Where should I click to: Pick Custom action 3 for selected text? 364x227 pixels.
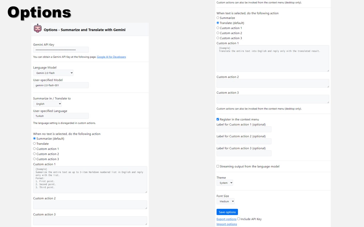(x=218, y=38)
